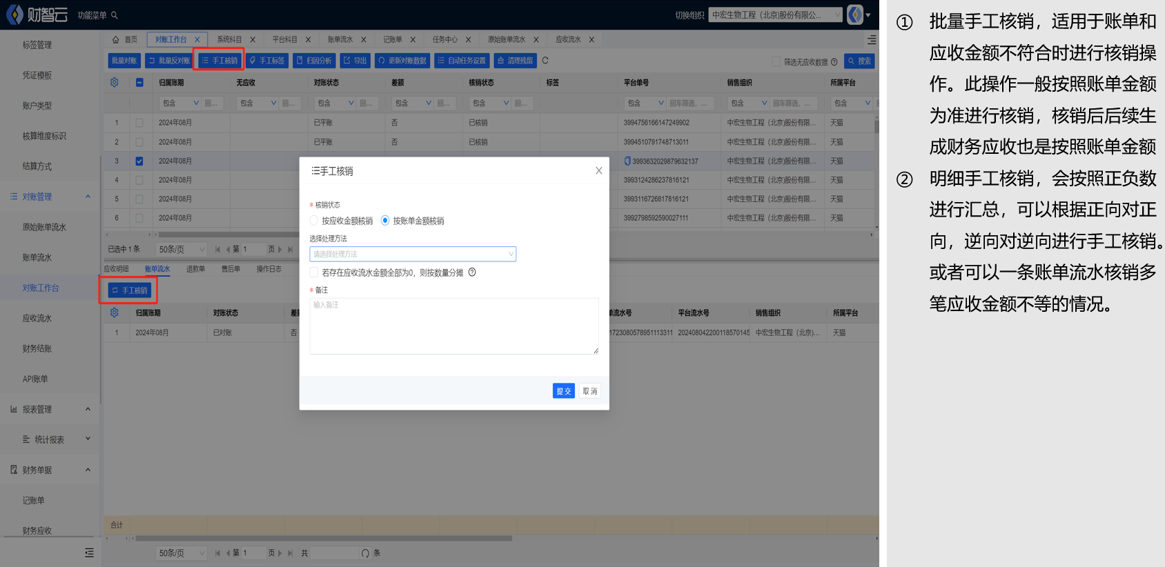
Task: Switch to the 任务中心 tab
Action: (x=444, y=40)
